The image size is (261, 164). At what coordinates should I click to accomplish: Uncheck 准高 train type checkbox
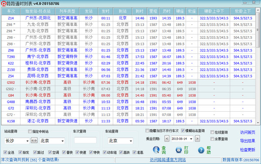134,152
